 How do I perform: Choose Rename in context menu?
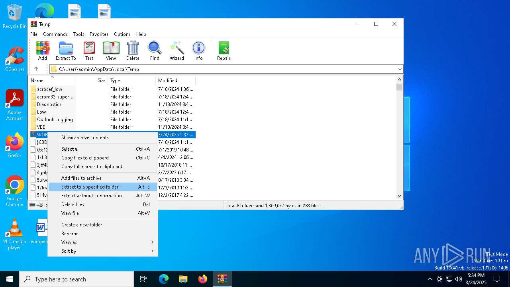click(x=103, y=234)
